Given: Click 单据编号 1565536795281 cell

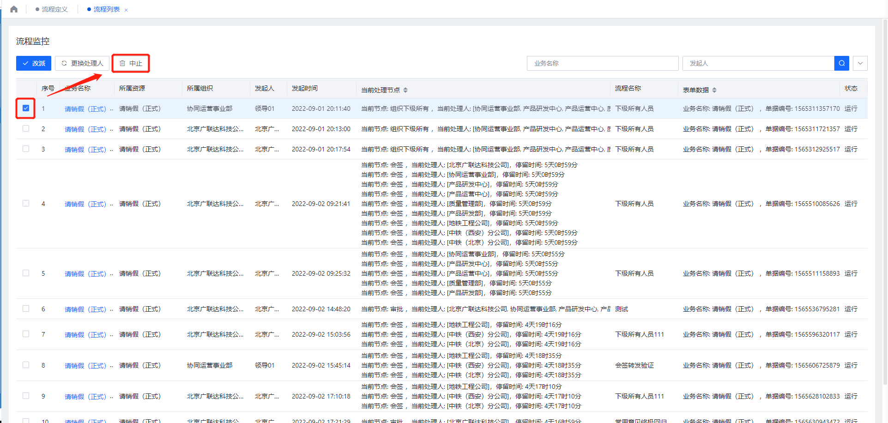Looking at the screenshot, I should pos(803,309).
